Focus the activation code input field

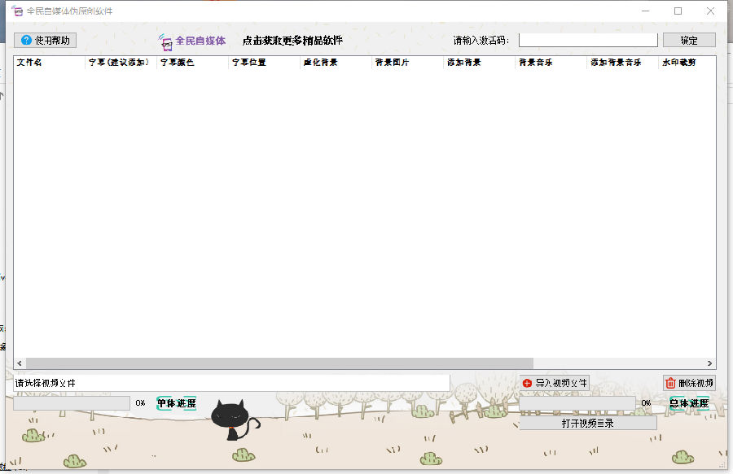pyautogui.click(x=587, y=40)
